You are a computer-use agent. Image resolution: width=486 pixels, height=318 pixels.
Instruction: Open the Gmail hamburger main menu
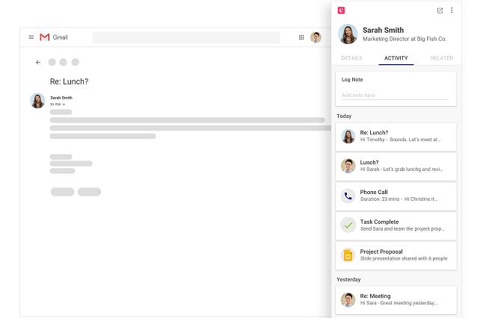[31, 37]
